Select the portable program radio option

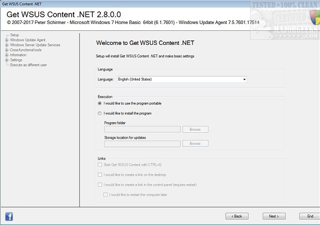(100, 103)
